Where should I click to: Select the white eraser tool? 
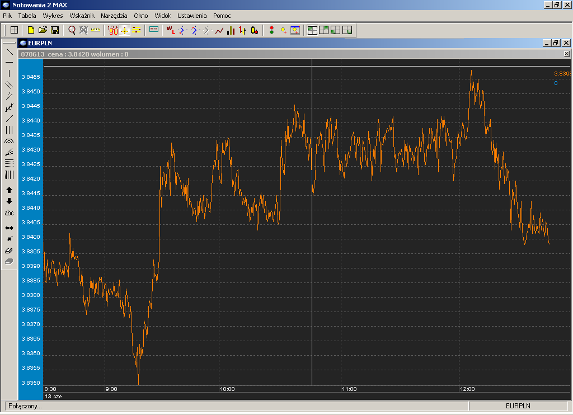(x=9, y=251)
